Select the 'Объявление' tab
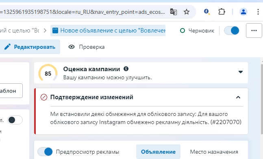The height and width of the screenshot is (159, 263). (x=158, y=152)
